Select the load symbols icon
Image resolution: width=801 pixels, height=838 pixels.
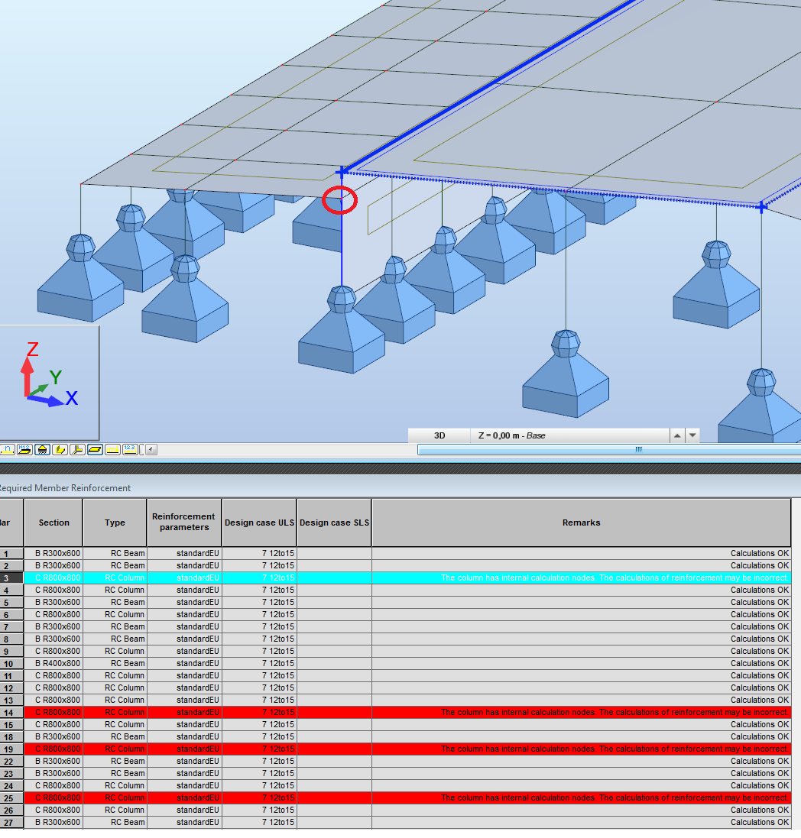112,449
